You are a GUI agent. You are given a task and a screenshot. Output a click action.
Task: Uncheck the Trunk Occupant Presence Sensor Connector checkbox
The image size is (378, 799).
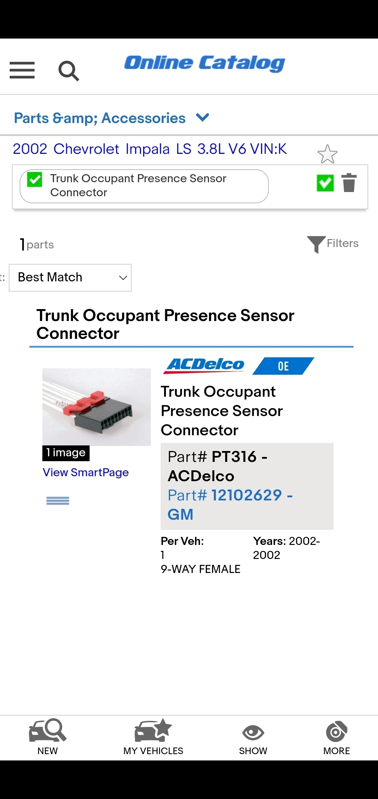point(35,179)
